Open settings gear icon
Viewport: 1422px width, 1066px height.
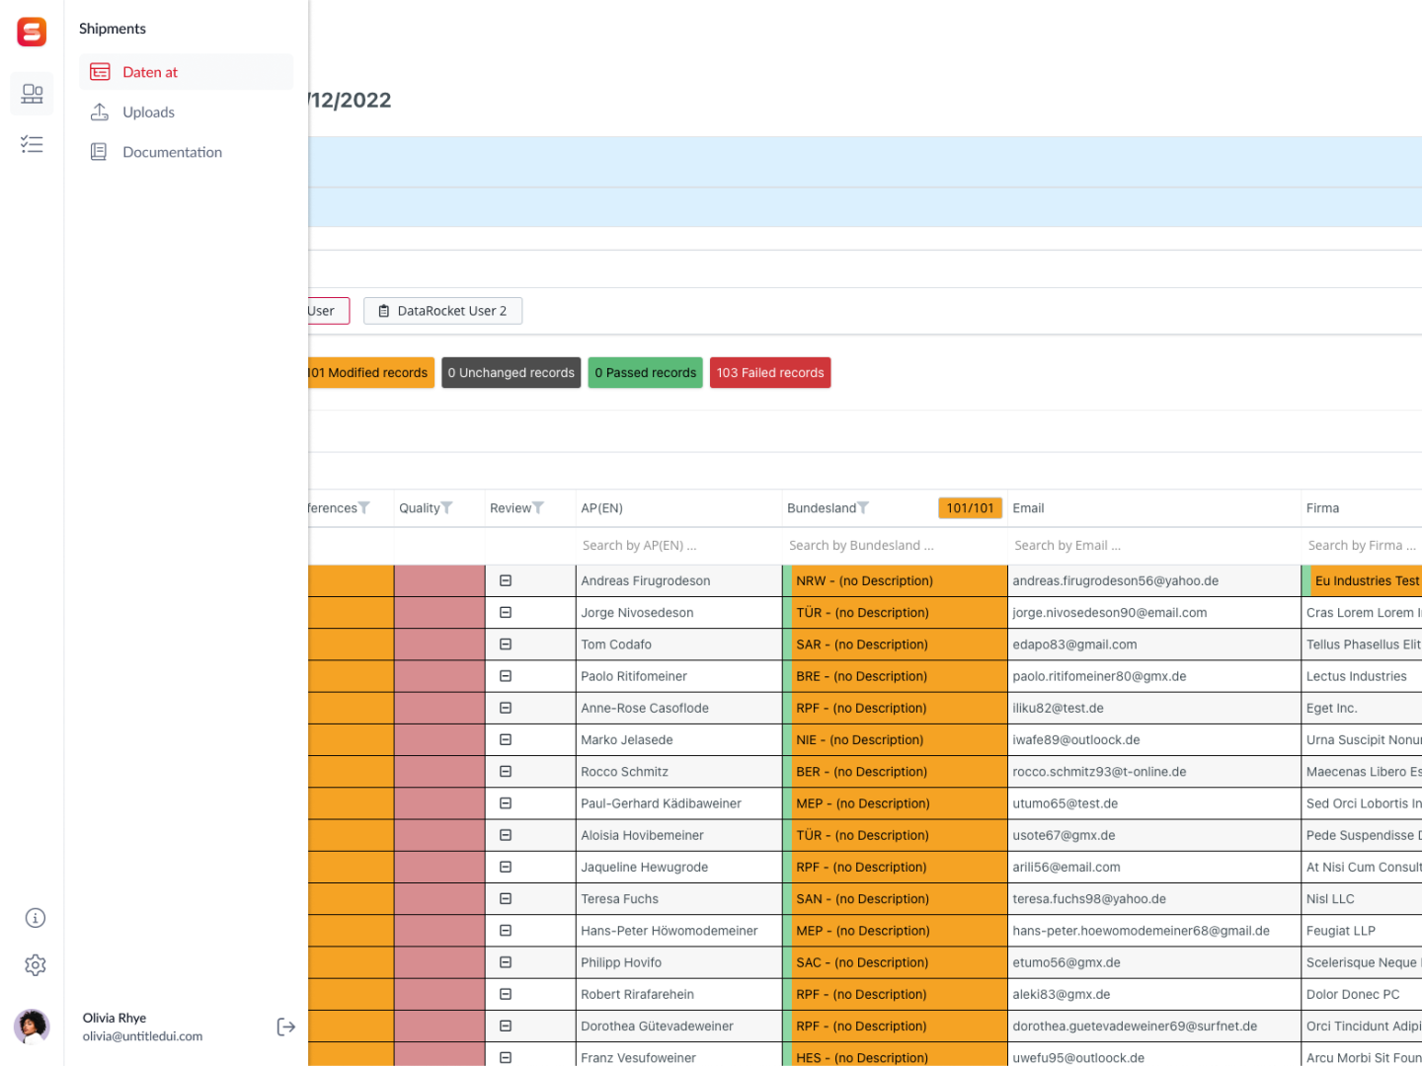coord(36,965)
